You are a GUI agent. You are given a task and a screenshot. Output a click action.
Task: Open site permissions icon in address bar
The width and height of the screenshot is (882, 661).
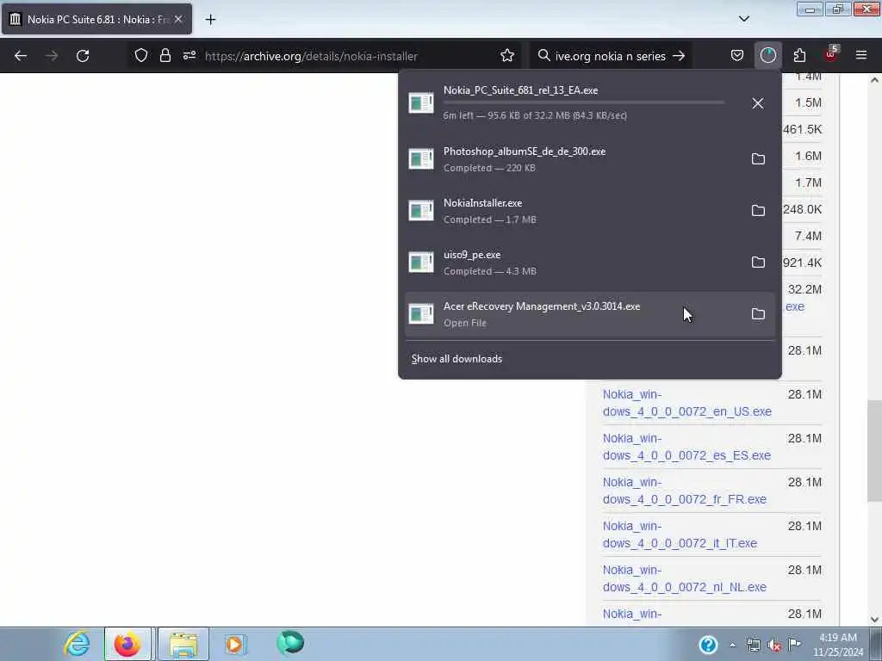click(189, 55)
